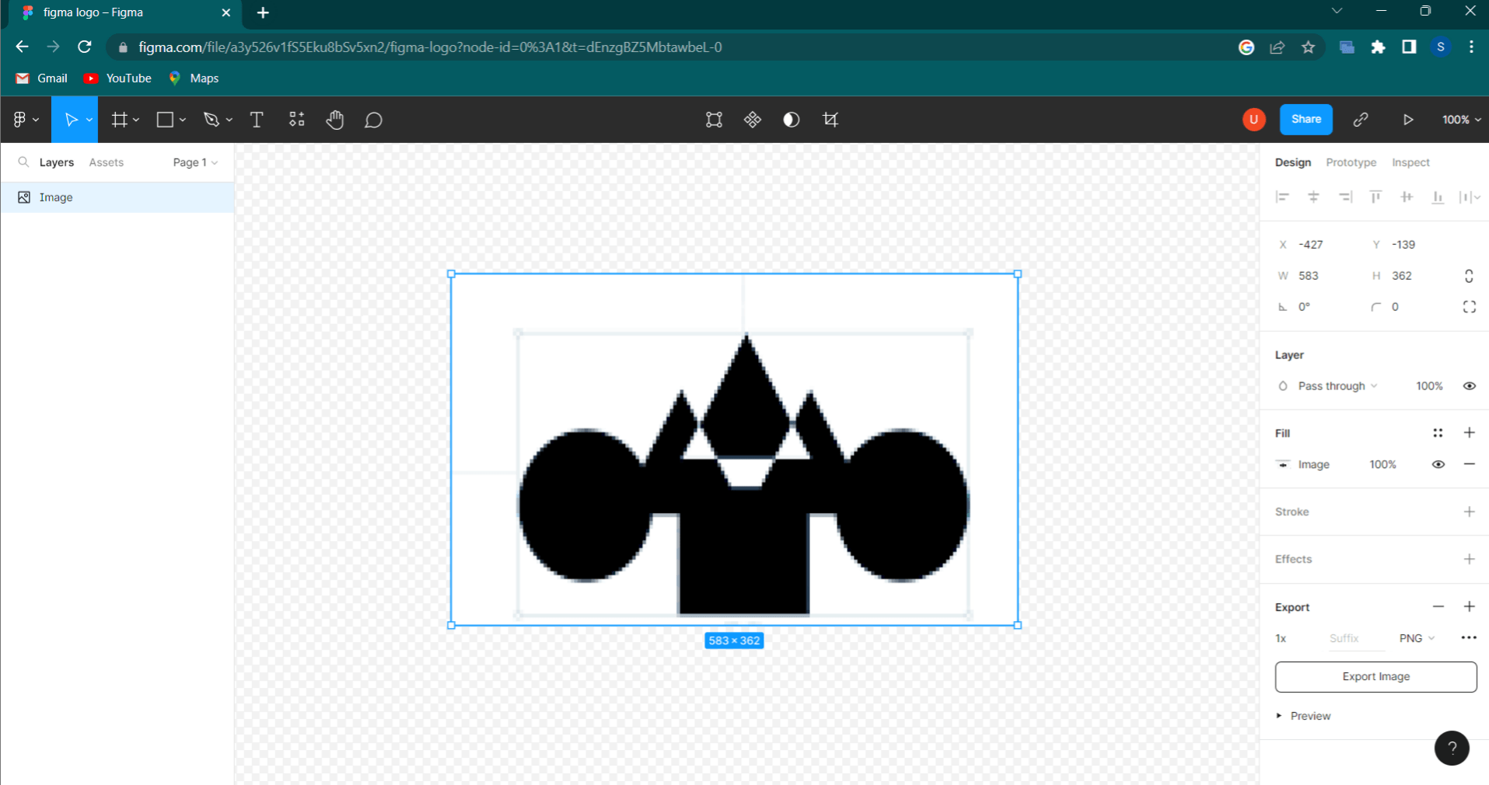Toggle layer visibility eye icon
Image resolution: width=1489 pixels, height=785 pixels.
(x=1470, y=386)
